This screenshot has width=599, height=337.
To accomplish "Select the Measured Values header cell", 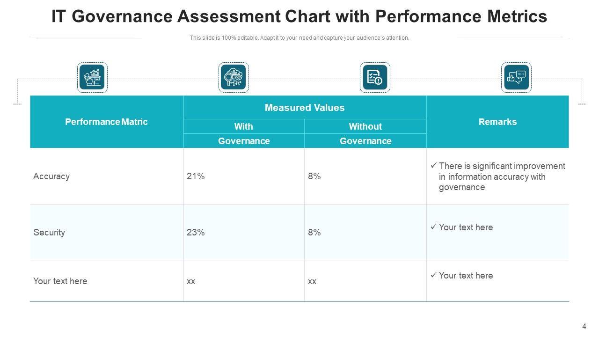I will pyautogui.click(x=305, y=108).
